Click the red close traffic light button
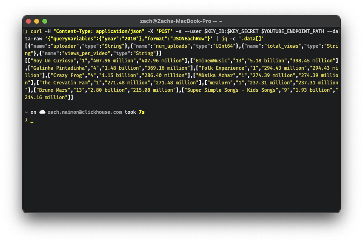Image resolution: width=363 pixels, height=243 pixels. (x=28, y=21)
